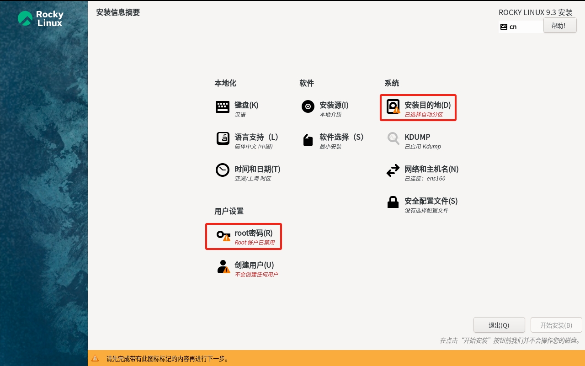Open the keyboard icon for 键盘(K)

click(x=223, y=107)
